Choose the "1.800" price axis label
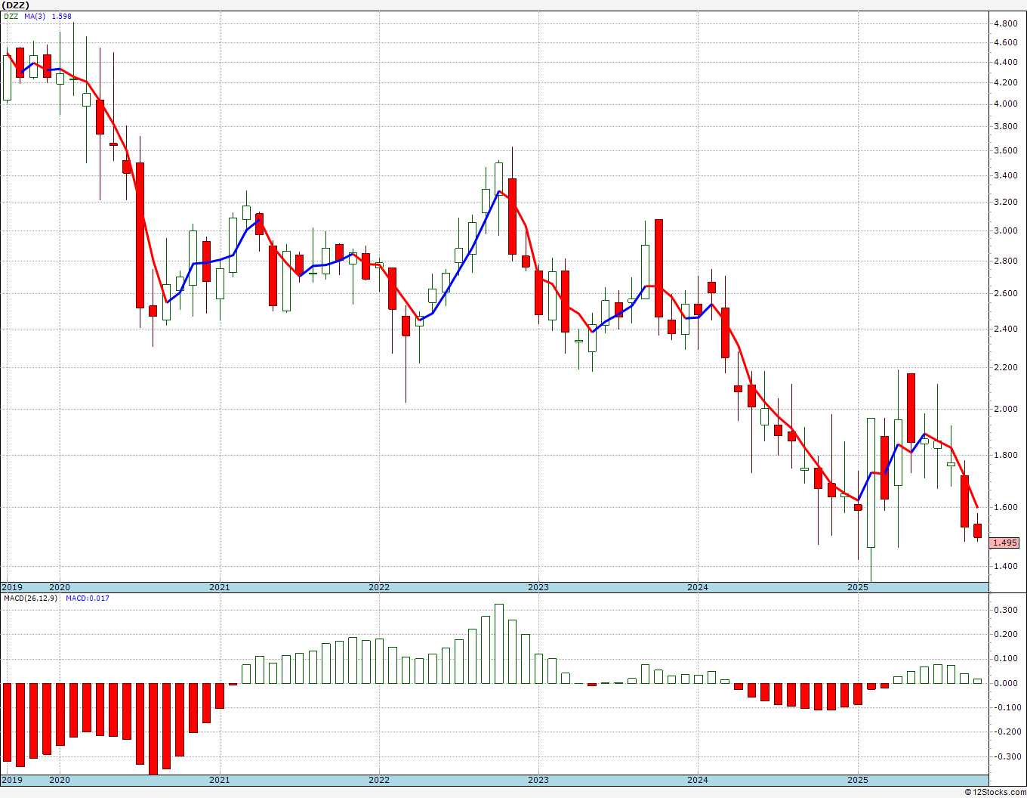1027x798 pixels. tap(1005, 455)
